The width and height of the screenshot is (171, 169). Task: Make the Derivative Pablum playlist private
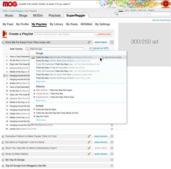pos(101,136)
